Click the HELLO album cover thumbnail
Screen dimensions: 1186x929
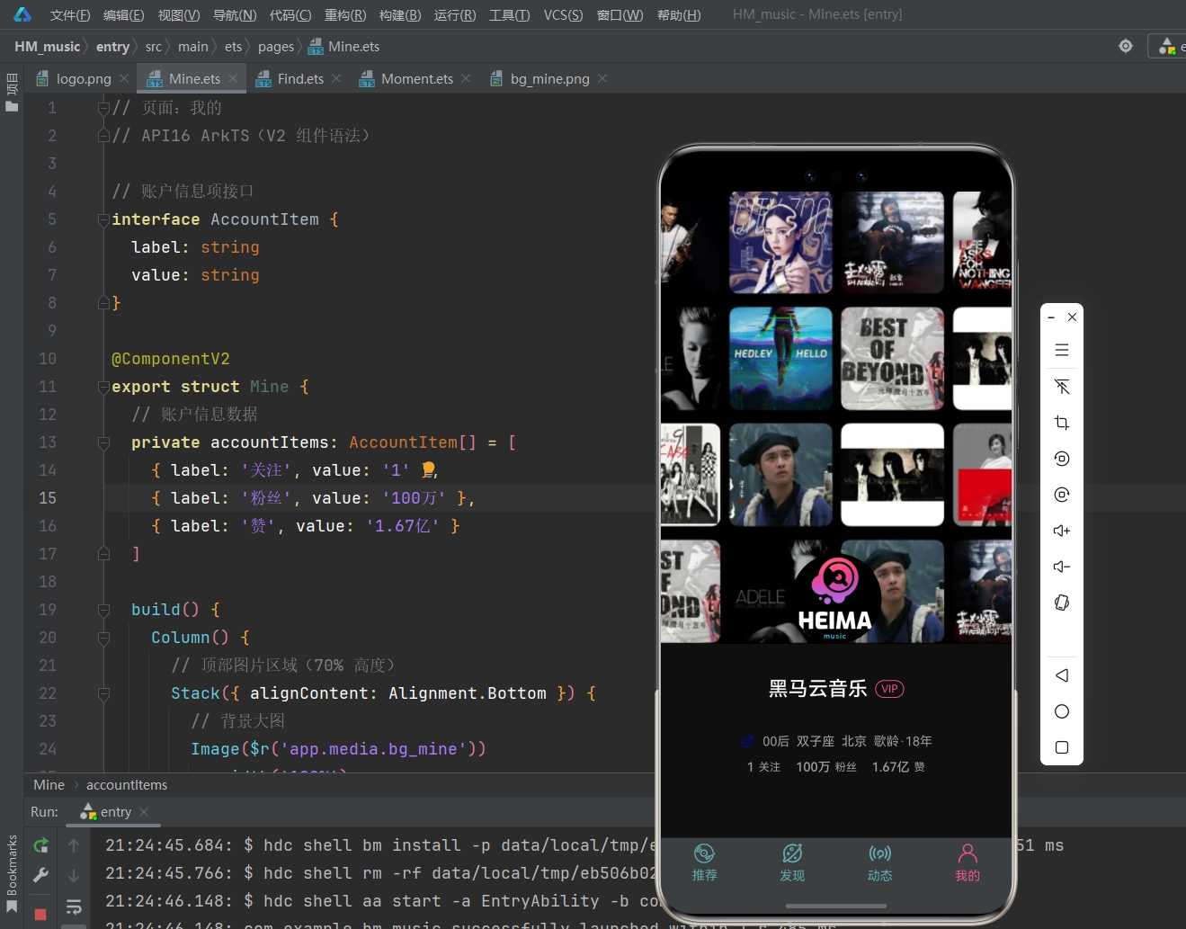tap(780, 358)
